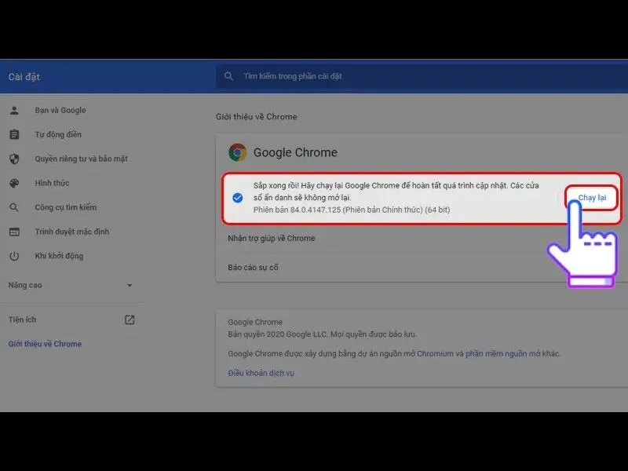
Task: Select Quyền riêng tư và bảo mật menu item
Action: (81, 159)
